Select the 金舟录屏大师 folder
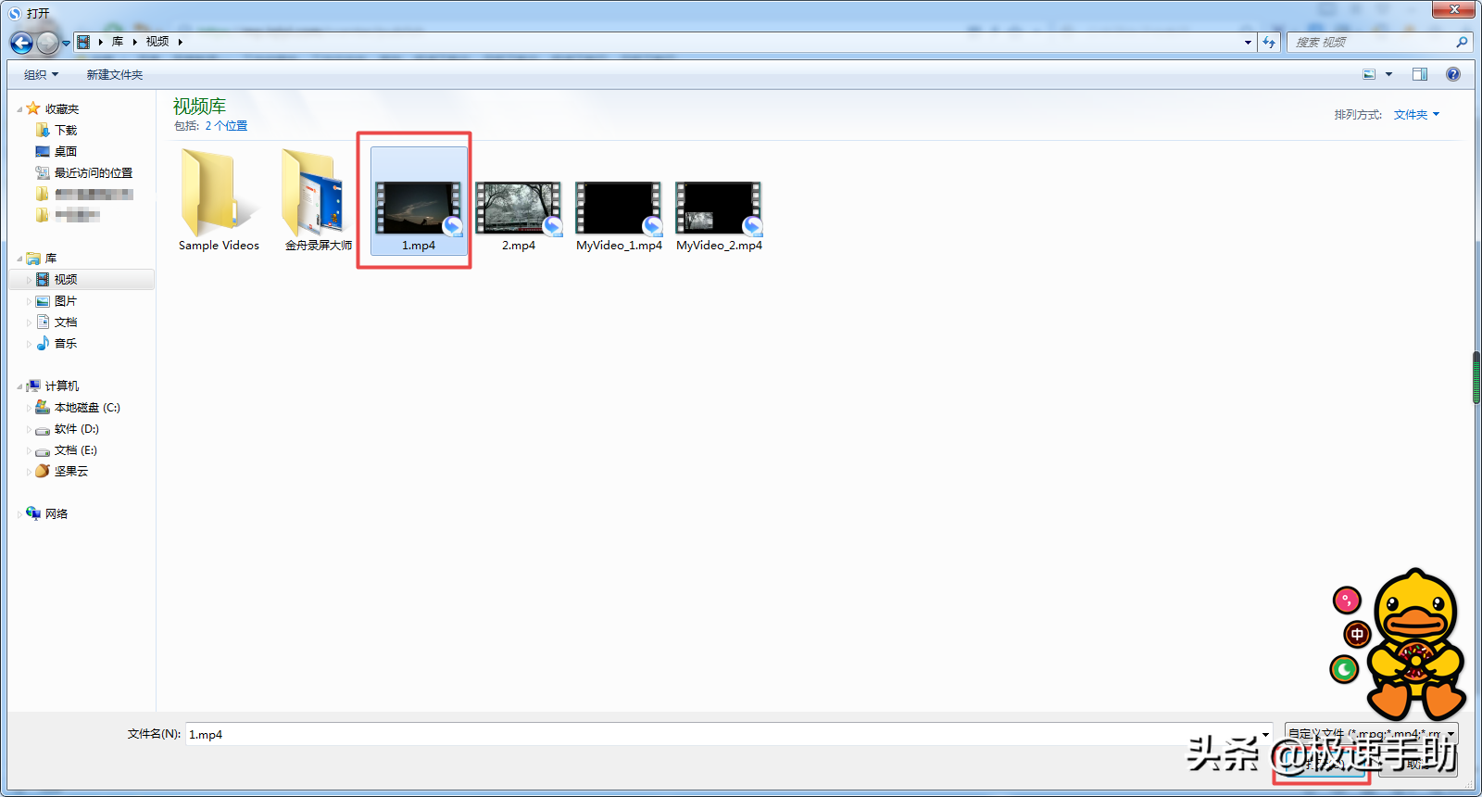 pos(319,200)
